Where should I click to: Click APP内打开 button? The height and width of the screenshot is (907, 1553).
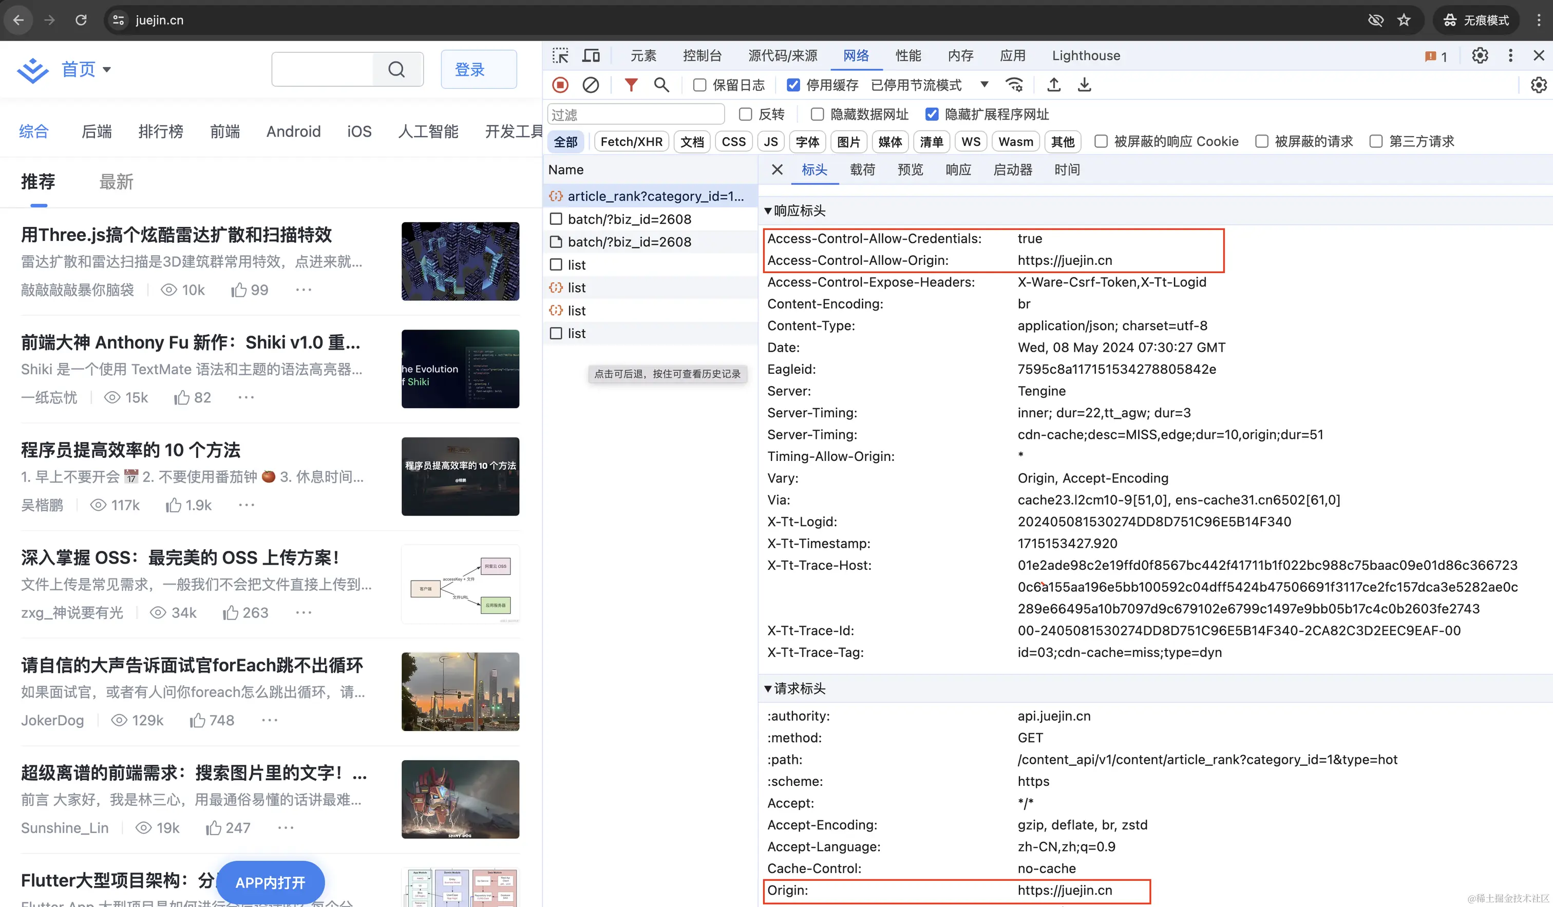coord(270,882)
